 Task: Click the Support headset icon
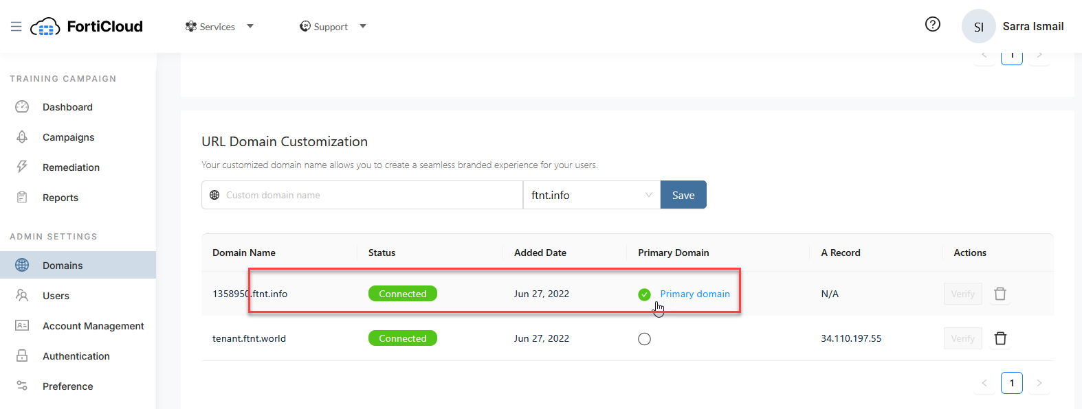[305, 27]
